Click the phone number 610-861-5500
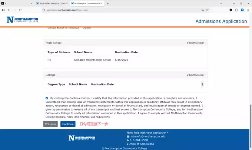Viewport: 252px width, 150px height. (x=139, y=140)
